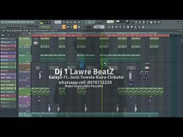
Task: Click the plus button beside Pattern 71
Action: [106, 27]
